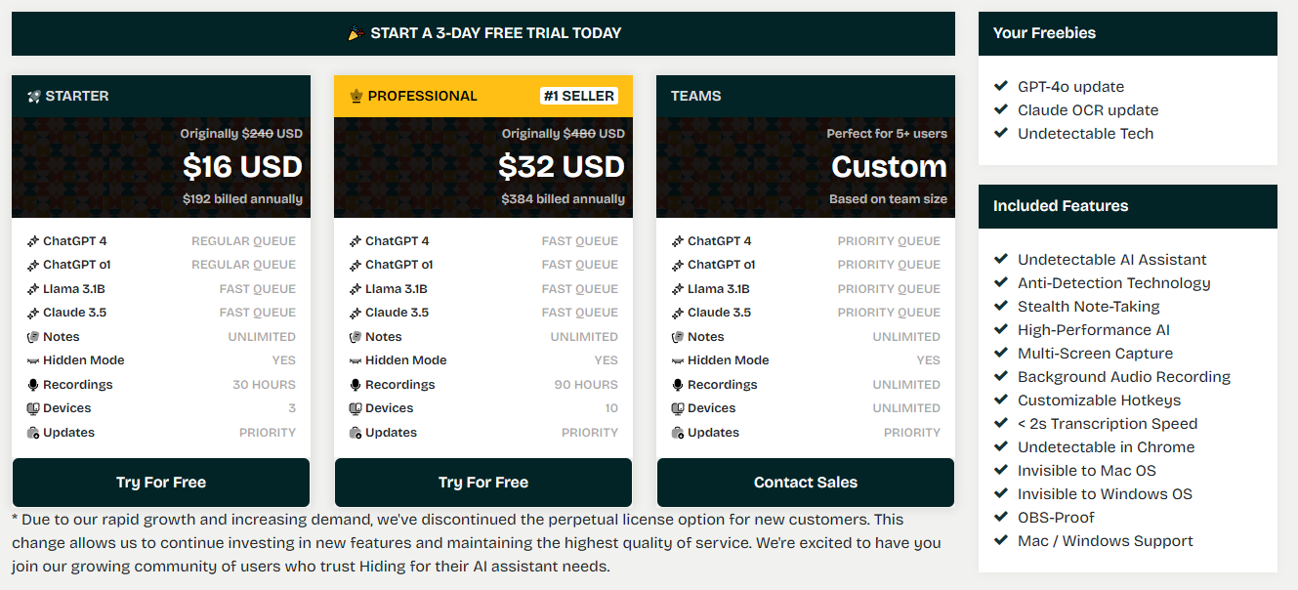1298x590 pixels.
Task: Click the checkmark beside Claude OCR update
Action: point(1000,109)
